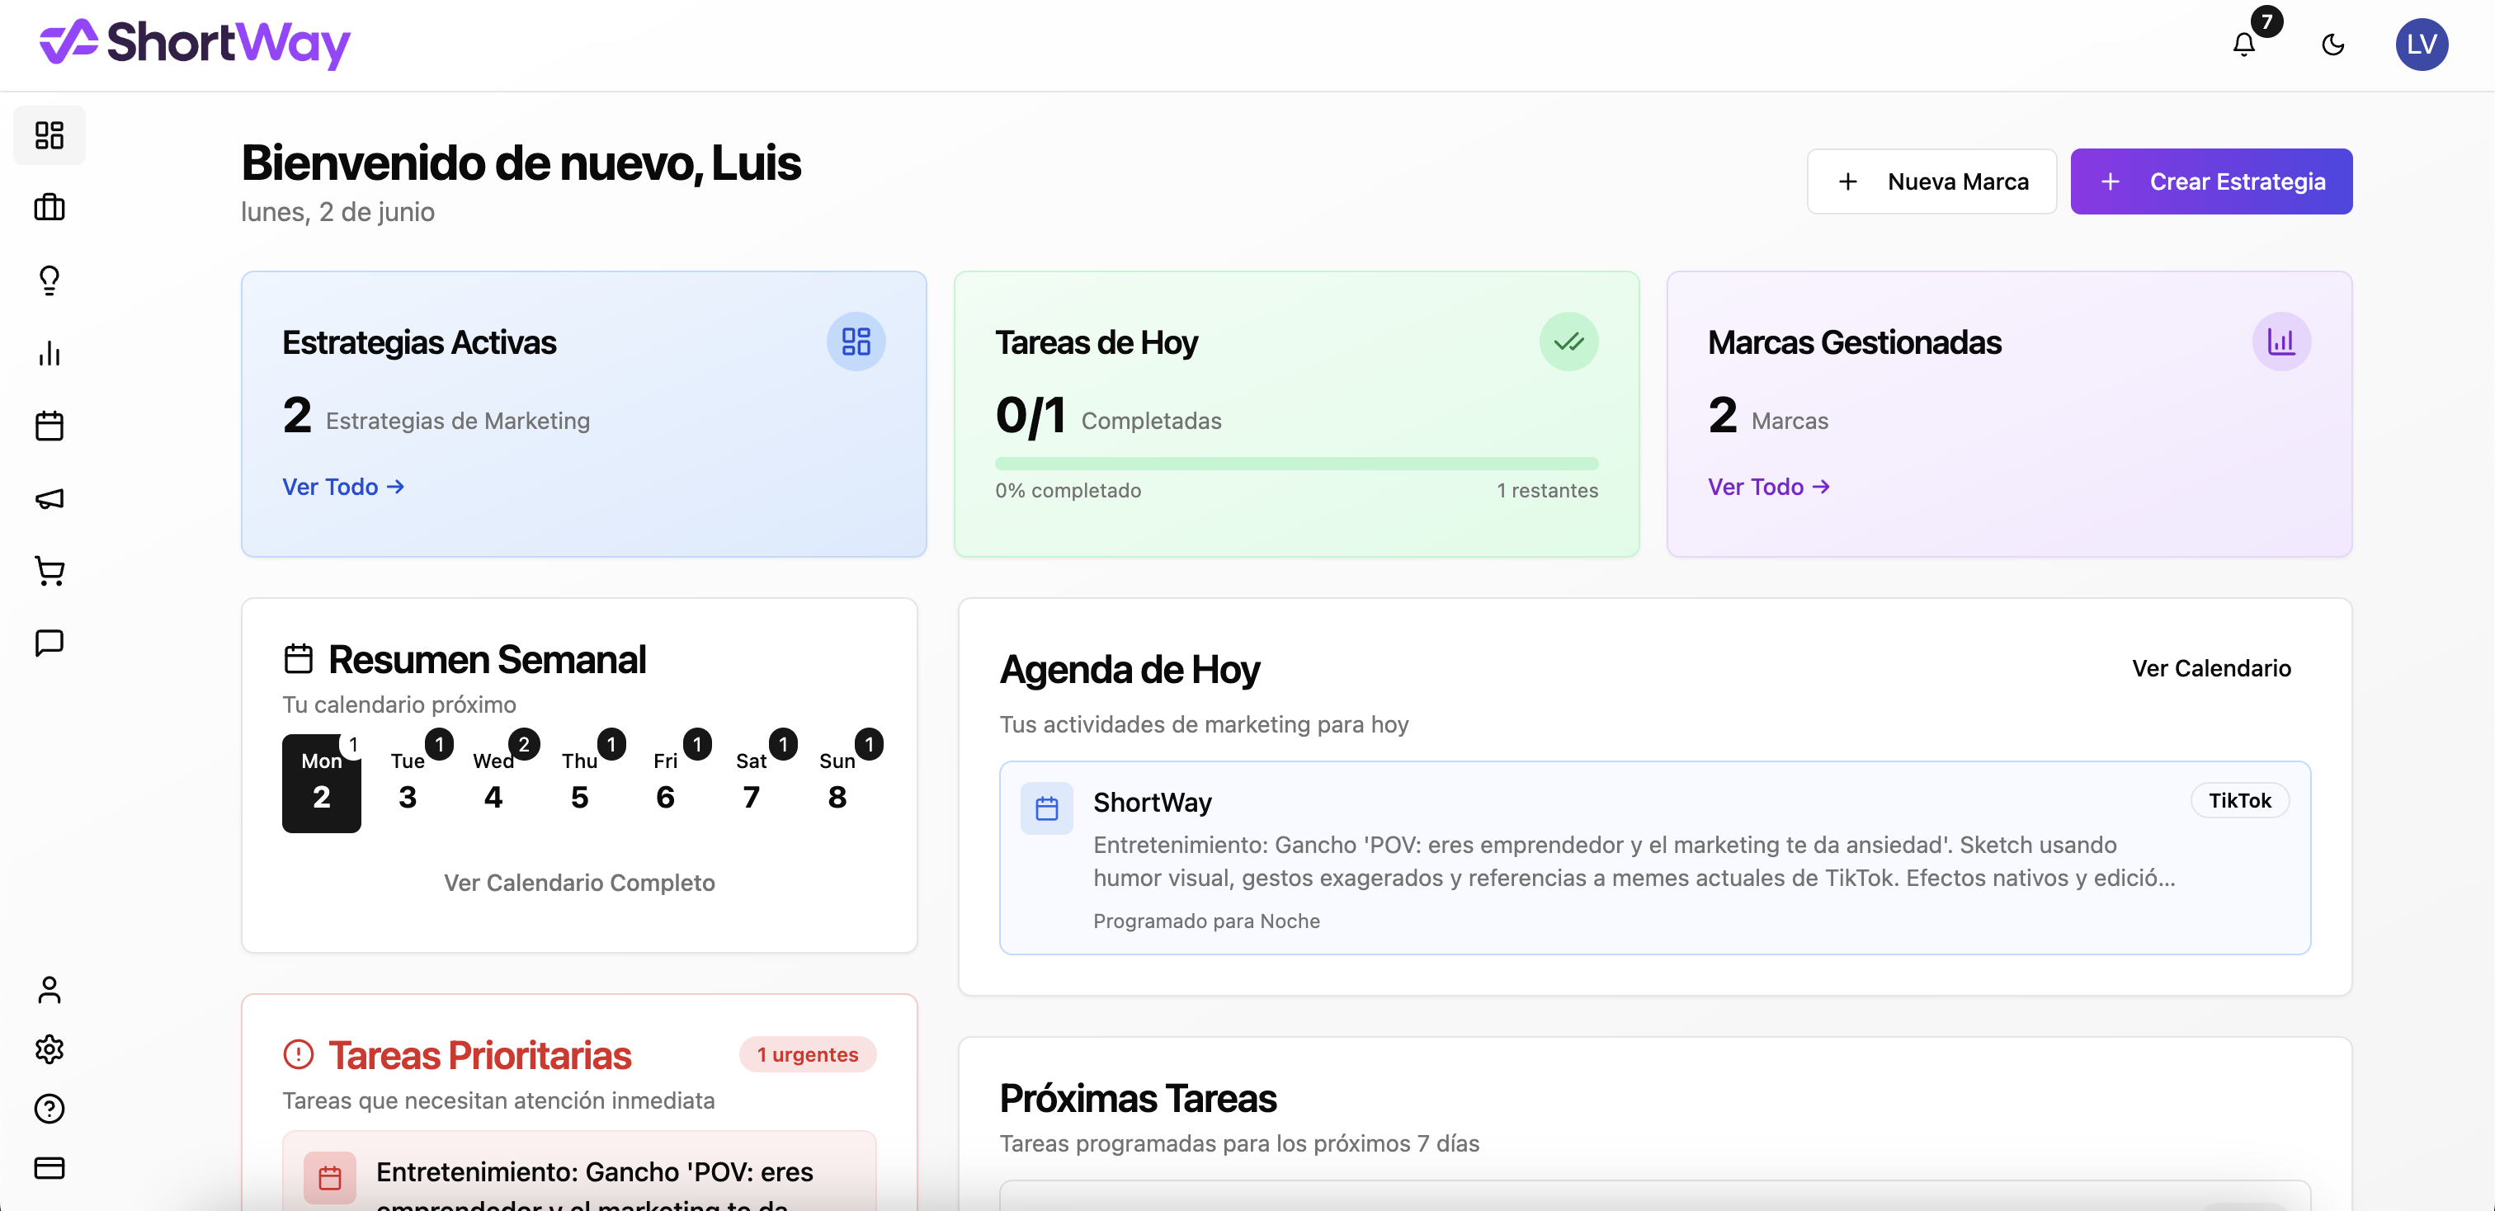2495x1211 pixels.
Task: Click the lightbulb ideas icon in sidebar
Action: pyautogui.click(x=50, y=280)
